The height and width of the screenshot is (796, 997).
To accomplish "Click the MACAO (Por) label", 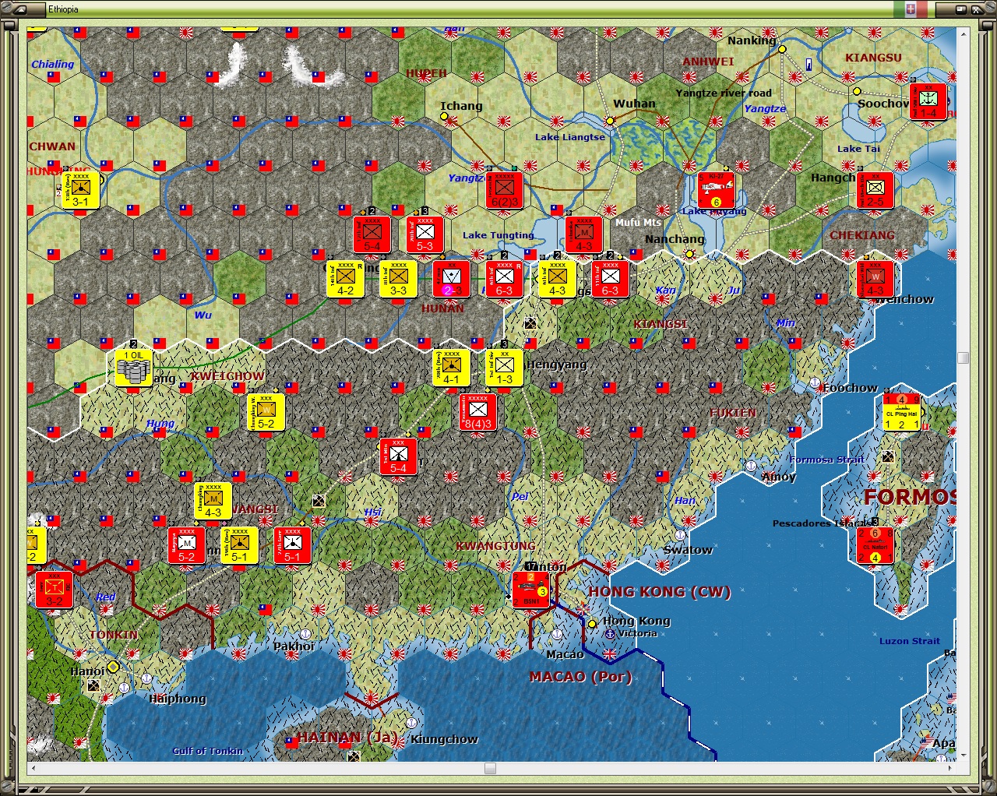I will pos(580,677).
